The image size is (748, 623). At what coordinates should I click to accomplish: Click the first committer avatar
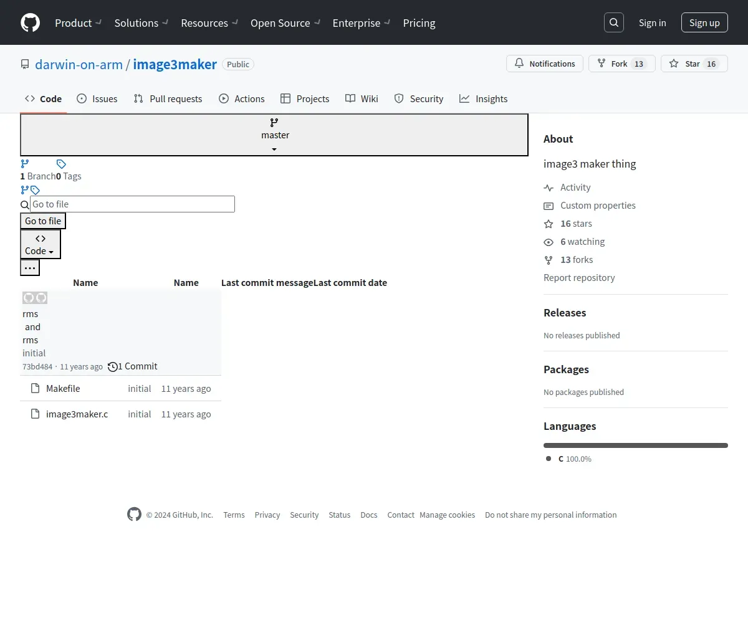click(x=29, y=298)
